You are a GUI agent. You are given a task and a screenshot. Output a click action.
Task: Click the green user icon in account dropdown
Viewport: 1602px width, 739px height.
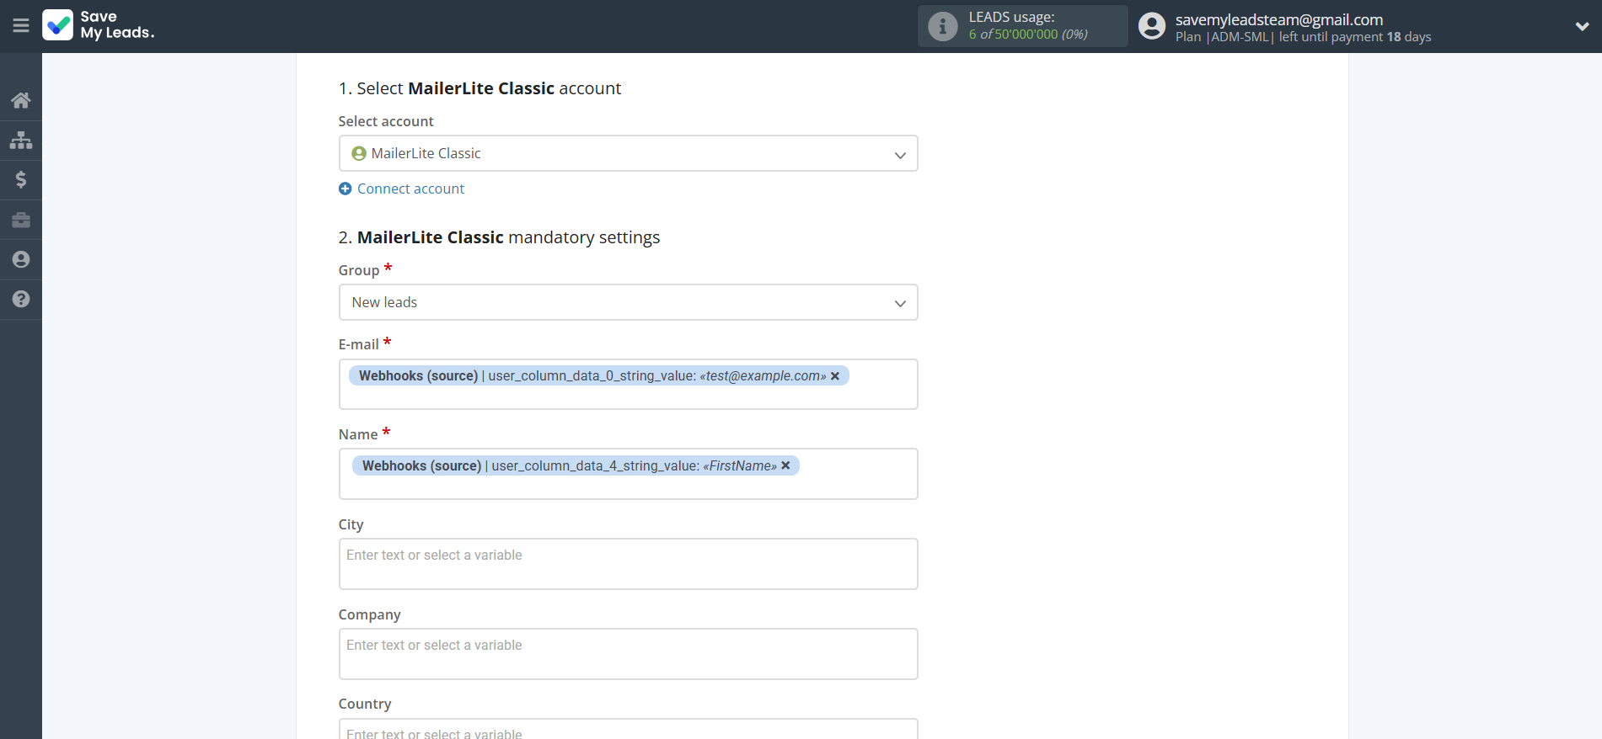click(x=359, y=153)
